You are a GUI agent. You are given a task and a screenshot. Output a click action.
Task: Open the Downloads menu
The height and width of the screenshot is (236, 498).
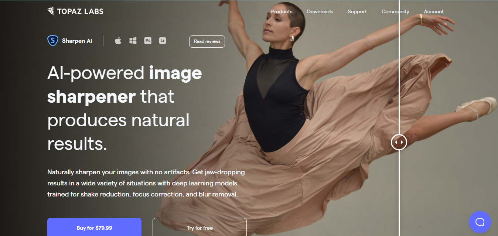[320, 11]
